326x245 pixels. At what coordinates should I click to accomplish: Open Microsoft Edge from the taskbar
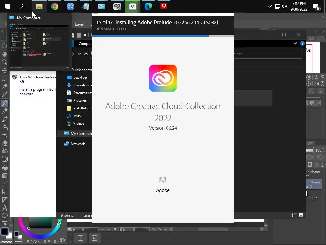pyautogui.click(x=148, y=6)
